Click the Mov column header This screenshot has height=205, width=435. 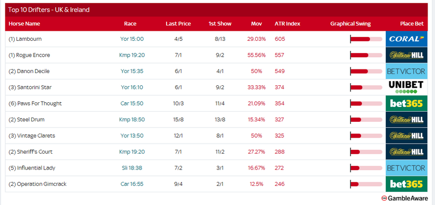[256, 24]
